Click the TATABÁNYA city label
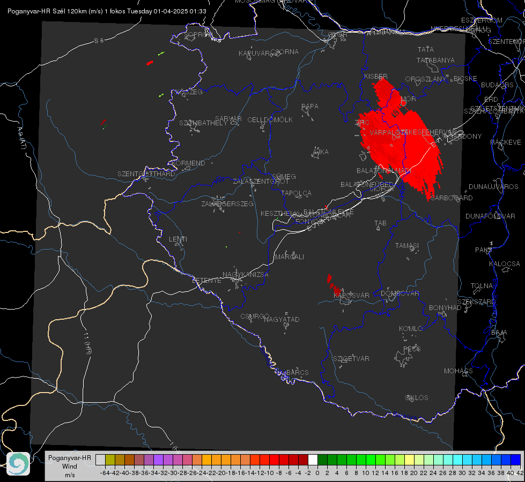525x482 pixels. [x=435, y=60]
